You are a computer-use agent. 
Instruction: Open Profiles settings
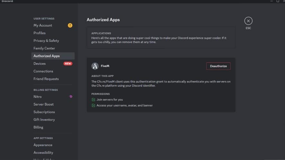coord(53,33)
